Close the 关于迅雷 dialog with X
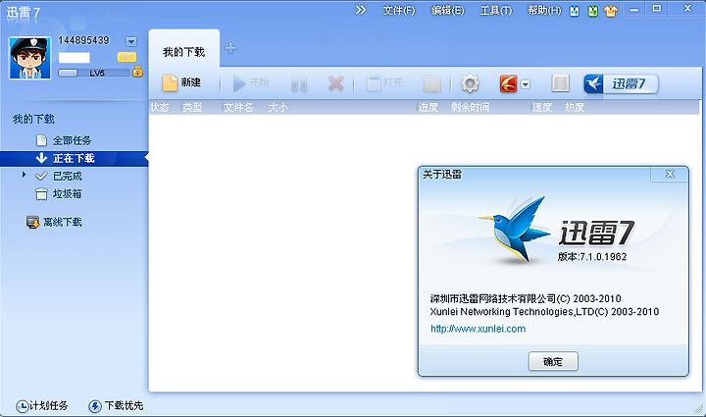The width and height of the screenshot is (706, 417). (670, 174)
